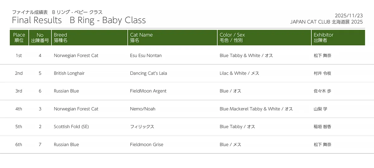Click the date 2025/11/23
This screenshot has width=374, height=168.
coord(349,16)
